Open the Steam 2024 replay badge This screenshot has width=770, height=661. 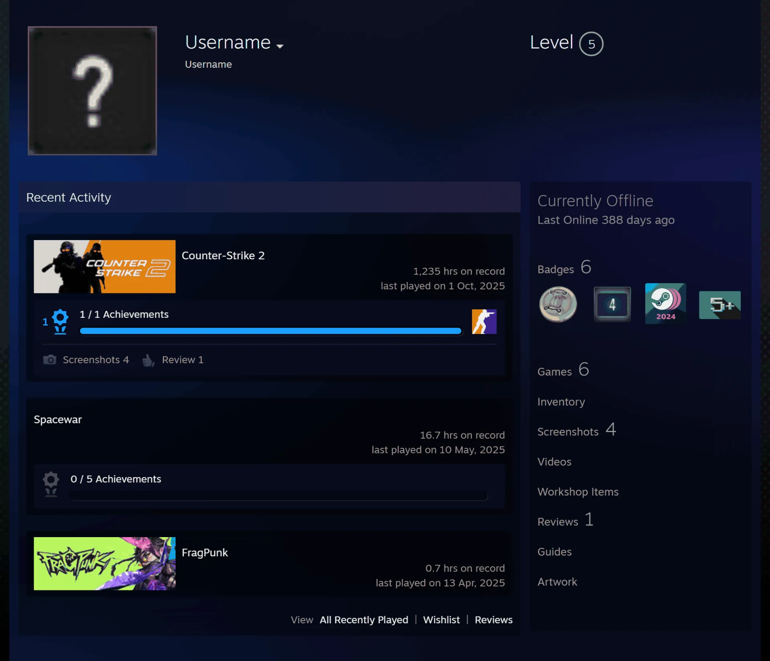(x=665, y=303)
